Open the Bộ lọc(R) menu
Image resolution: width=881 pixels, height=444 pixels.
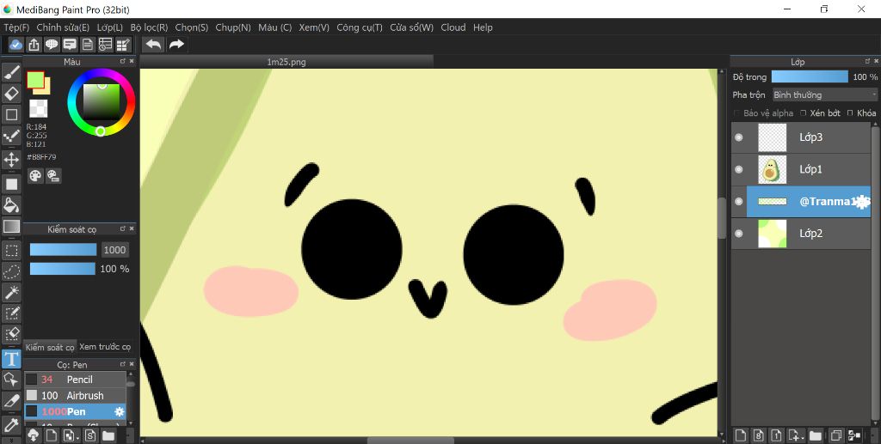pos(149,27)
